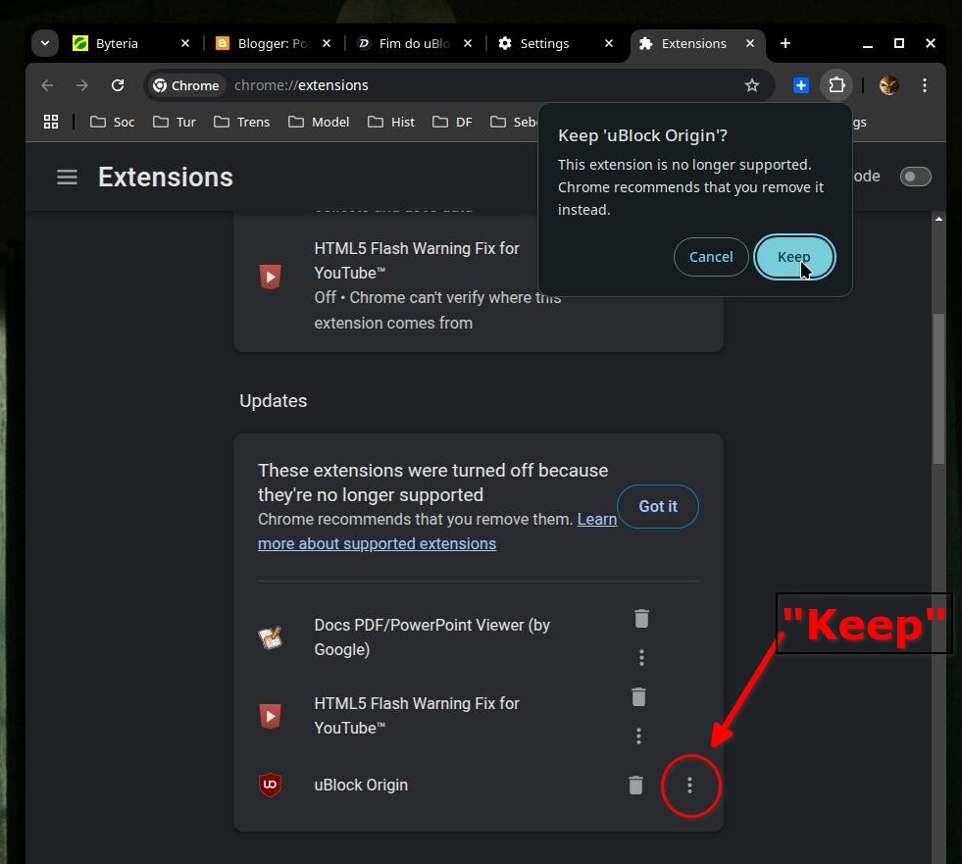The image size is (962, 864).
Task: Open the Extensions puzzle-piece toolbar icon
Action: tap(836, 85)
